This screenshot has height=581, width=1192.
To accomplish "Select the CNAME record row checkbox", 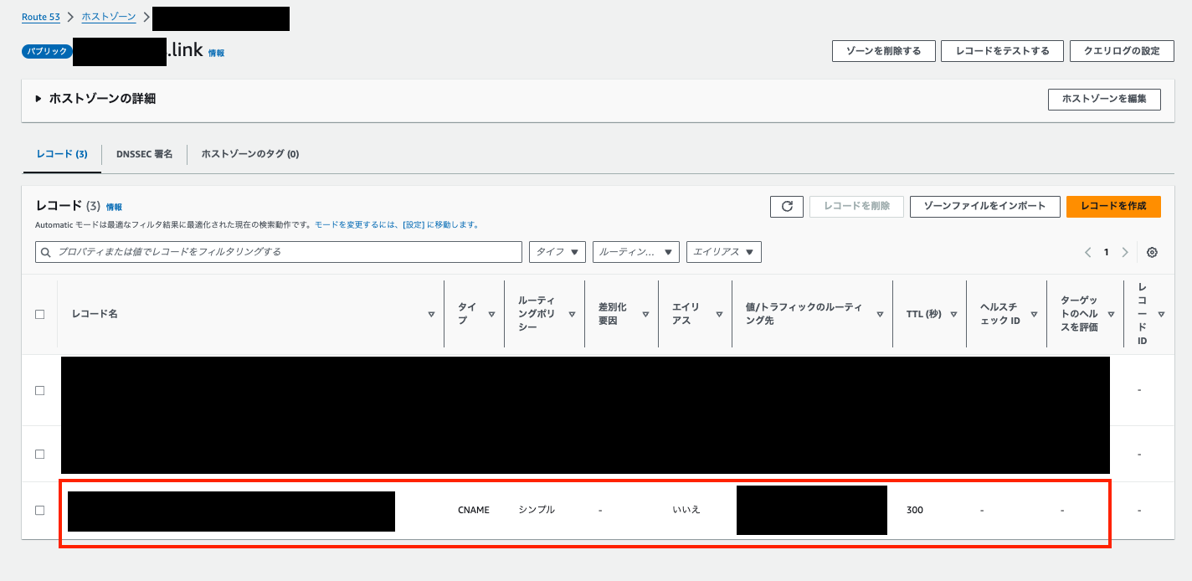I will click(39, 509).
